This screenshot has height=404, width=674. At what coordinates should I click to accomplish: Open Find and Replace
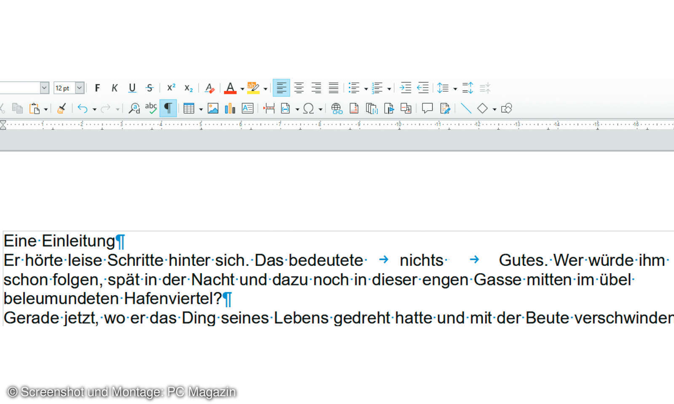tap(134, 108)
